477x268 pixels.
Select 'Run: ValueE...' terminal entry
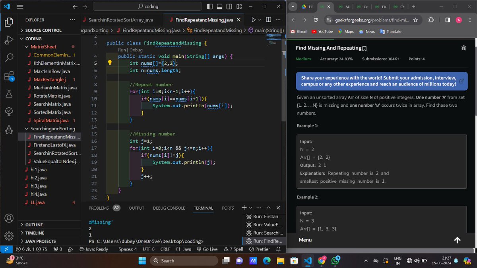pyautogui.click(x=264, y=225)
